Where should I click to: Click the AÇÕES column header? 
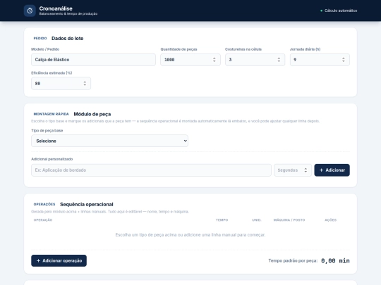pyautogui.click(x=330, y=220)
